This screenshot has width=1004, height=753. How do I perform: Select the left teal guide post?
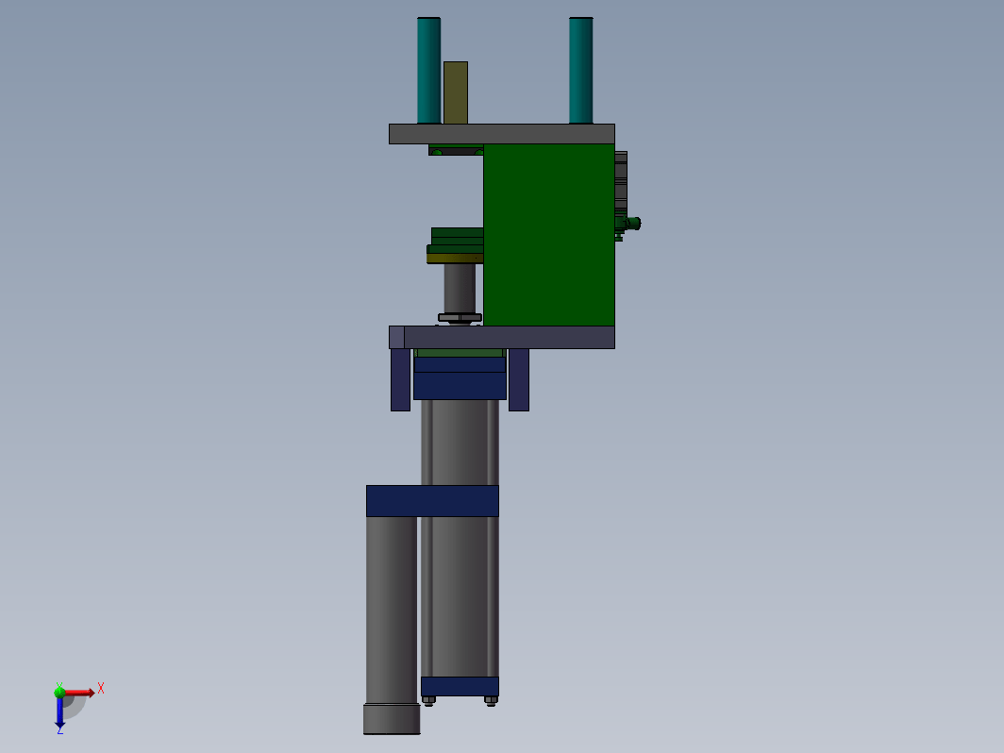429,71
